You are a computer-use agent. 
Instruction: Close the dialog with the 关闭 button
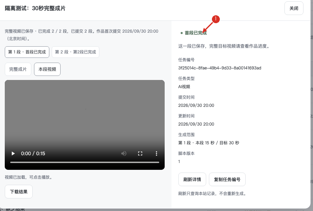point(294,8)
